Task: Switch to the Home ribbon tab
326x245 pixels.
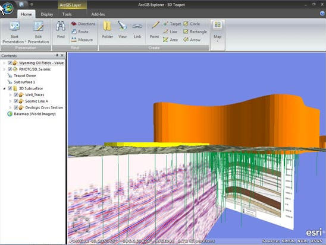Action: tap(26, 14)
